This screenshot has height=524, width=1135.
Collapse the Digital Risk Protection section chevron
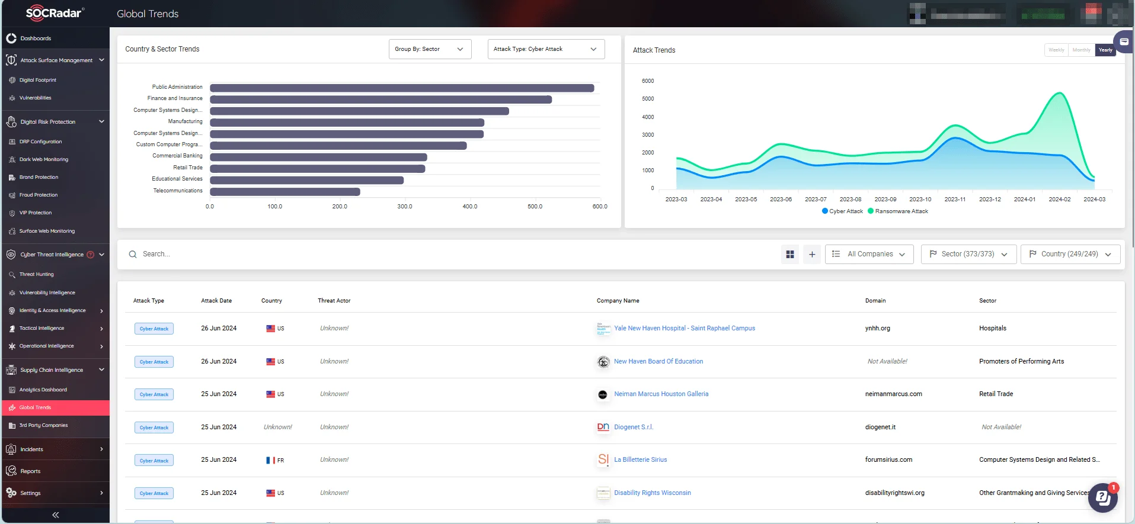101,121
